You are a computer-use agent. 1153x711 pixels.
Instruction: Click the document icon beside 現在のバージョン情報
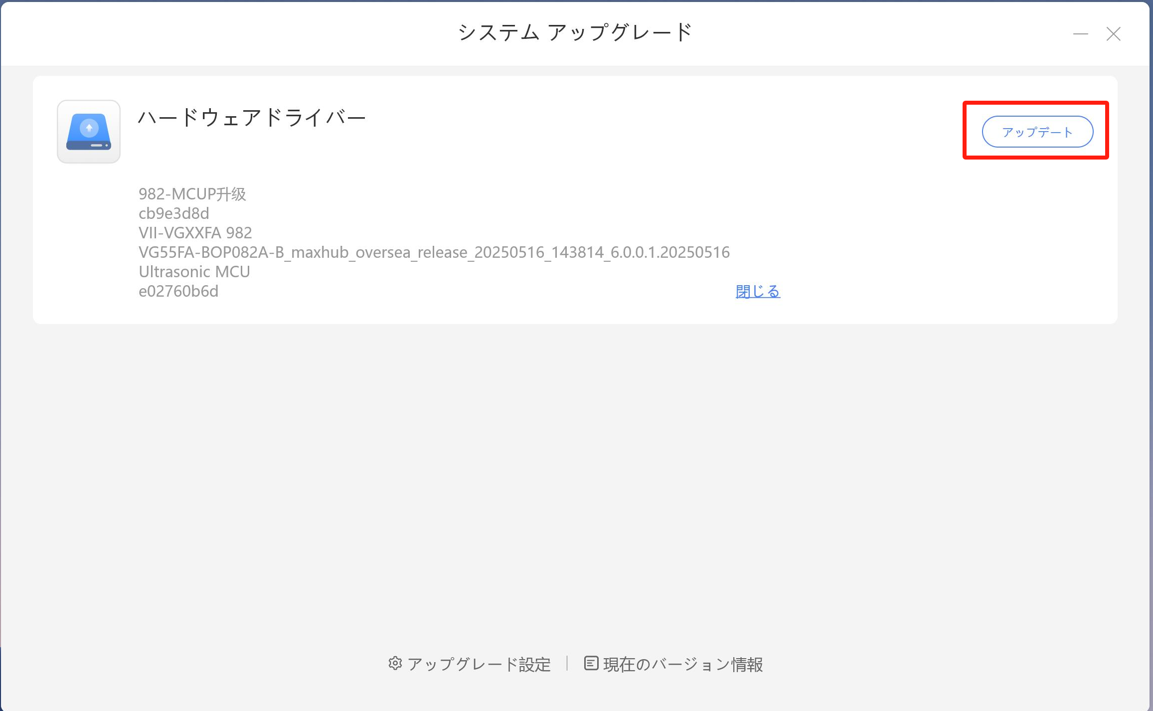pos(591,664)
